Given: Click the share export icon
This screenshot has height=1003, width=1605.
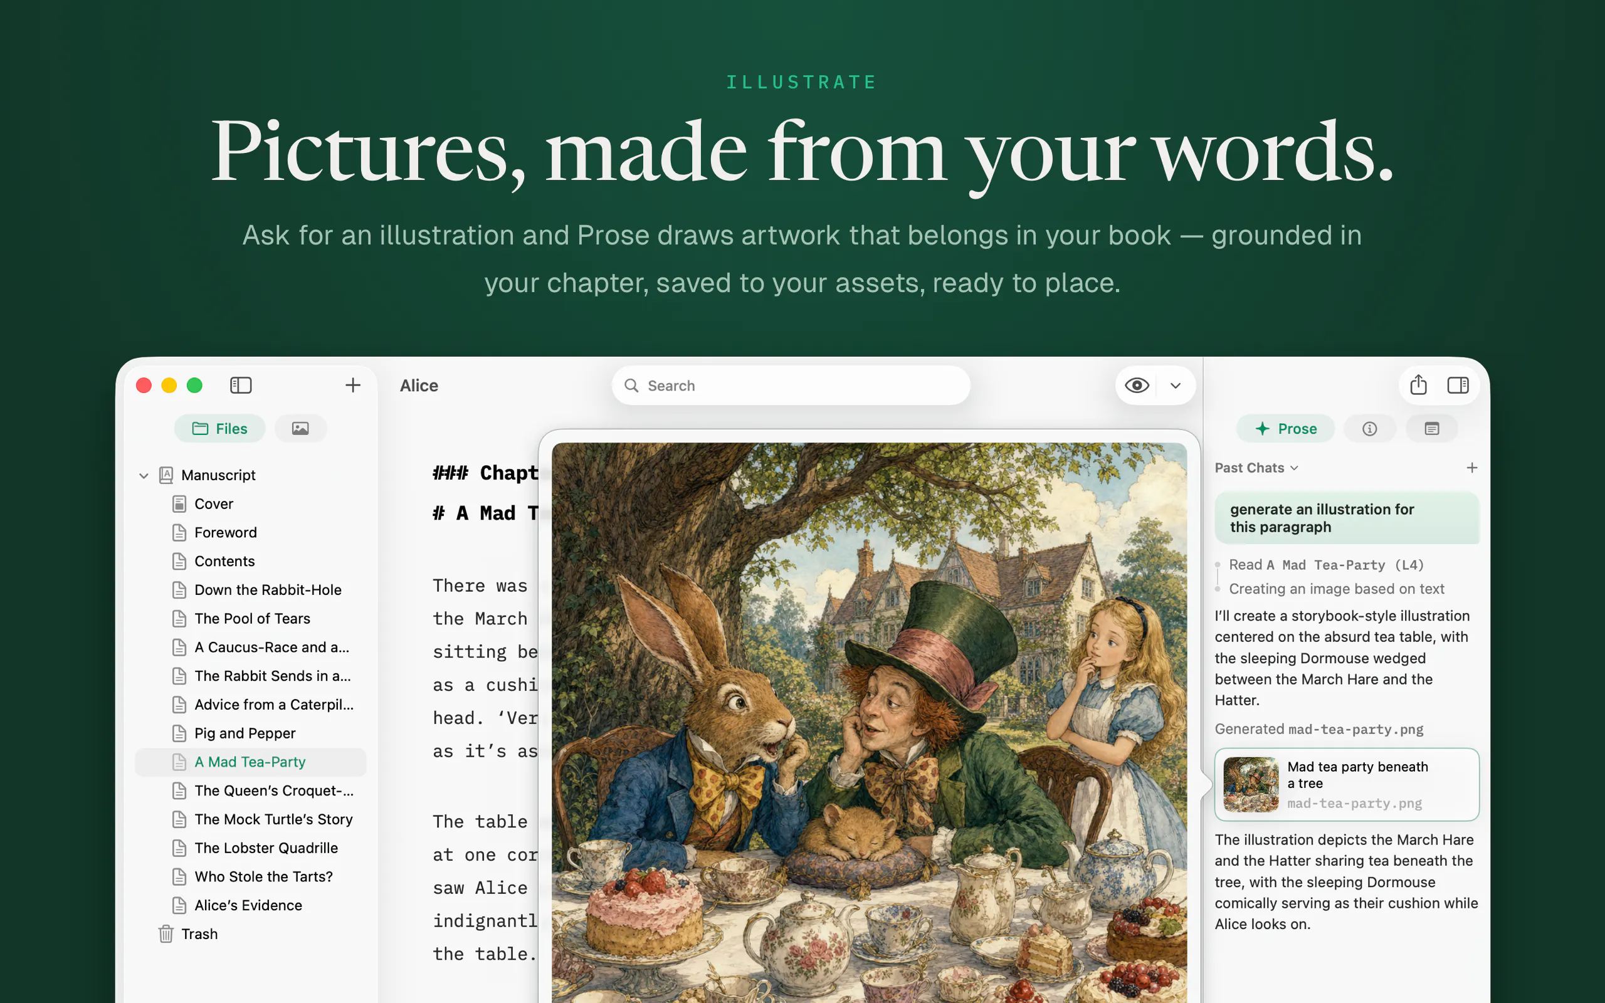Looking at the screenshot, I should [1418, 385].
